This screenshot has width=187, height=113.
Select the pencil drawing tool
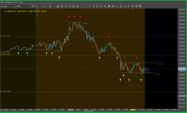point(97,6)
